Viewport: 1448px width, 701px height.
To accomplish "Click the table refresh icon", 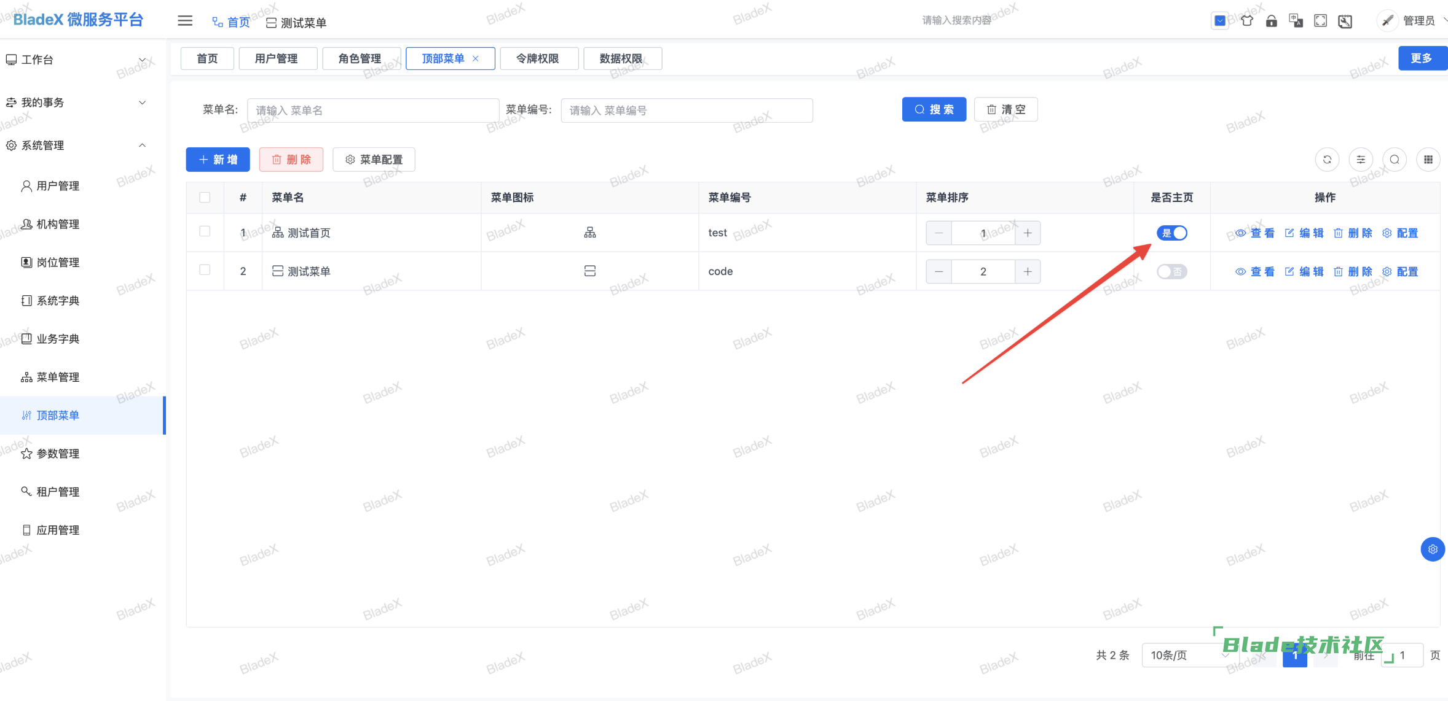I will [x=1327, y=160].
